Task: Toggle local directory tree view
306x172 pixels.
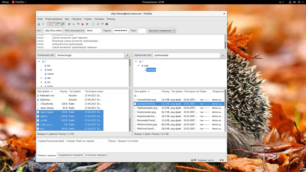Action: pyautogui.click(x=54, y=24)
